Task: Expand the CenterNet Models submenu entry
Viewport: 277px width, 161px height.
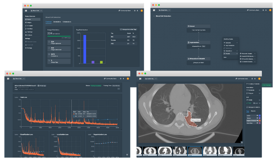Action: pos(248,62)
